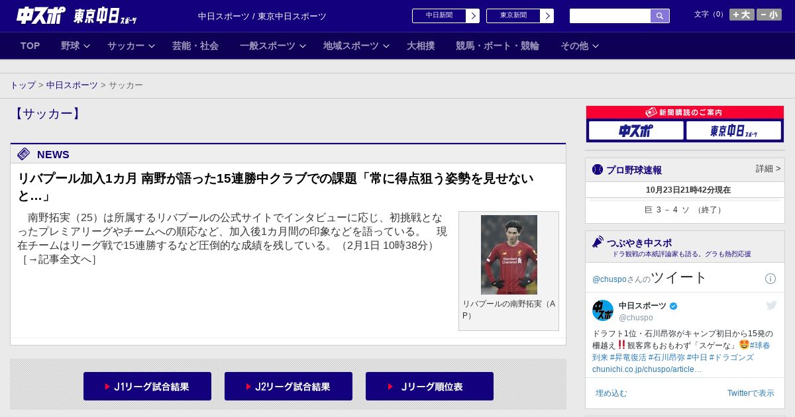Open 詳細 > for baseball scores

click(x=768, y=169)
